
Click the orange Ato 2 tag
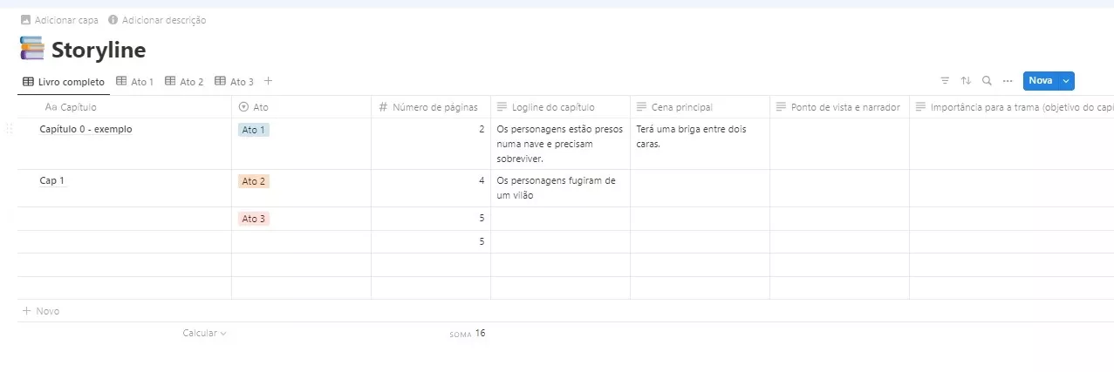point(254,181)
